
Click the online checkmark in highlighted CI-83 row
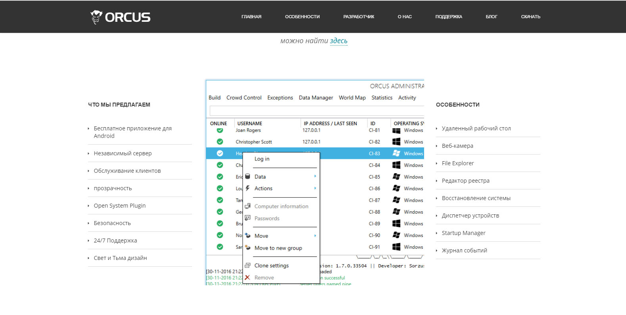pyautogui.click(x=220, y=153)
